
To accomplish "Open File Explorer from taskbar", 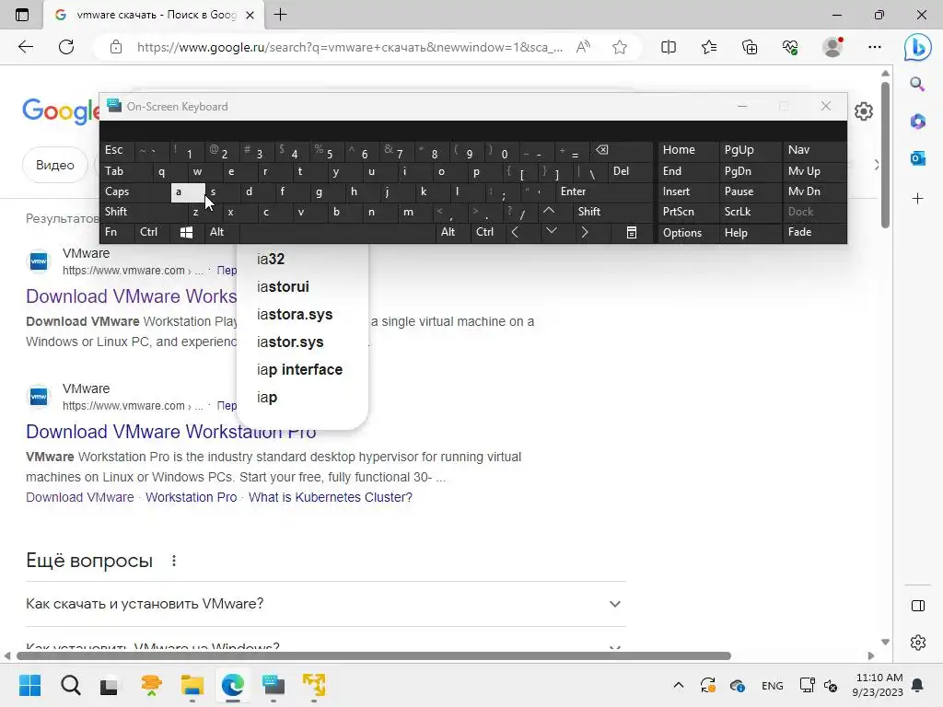I will (192, 685).
